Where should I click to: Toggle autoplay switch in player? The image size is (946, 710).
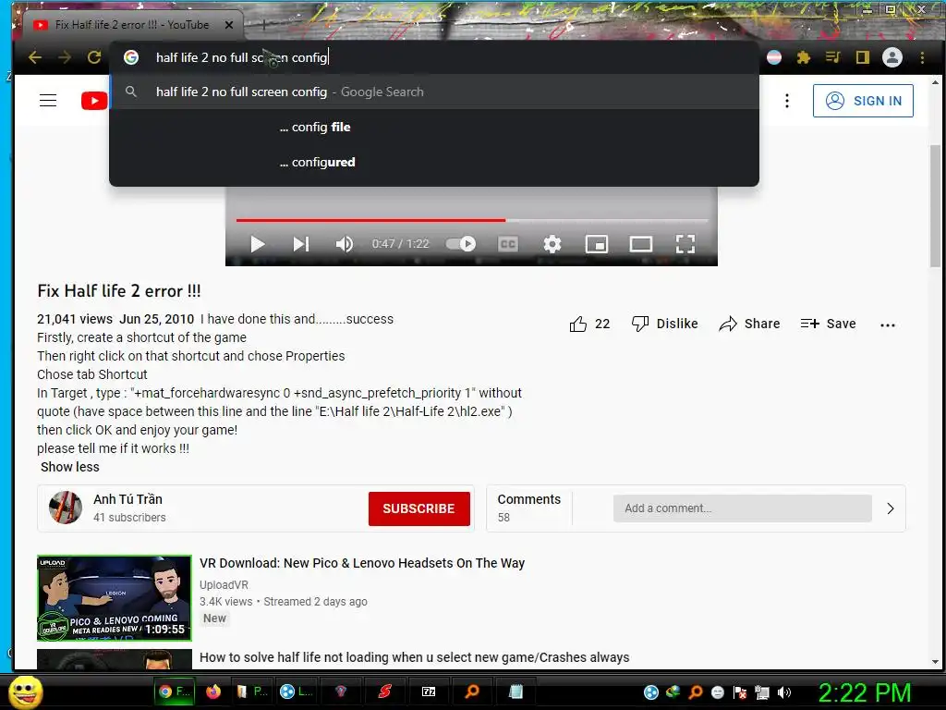coord(461,244)
